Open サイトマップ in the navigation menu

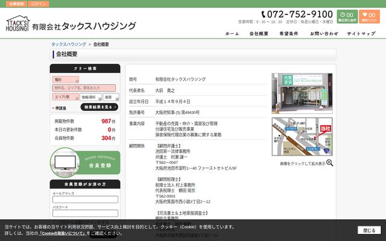coord(361,34)
